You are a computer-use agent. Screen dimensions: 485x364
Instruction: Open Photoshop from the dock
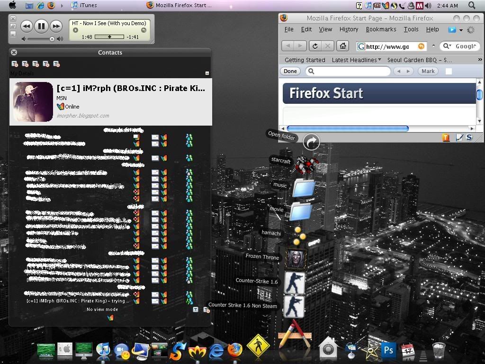pos(388,351)
